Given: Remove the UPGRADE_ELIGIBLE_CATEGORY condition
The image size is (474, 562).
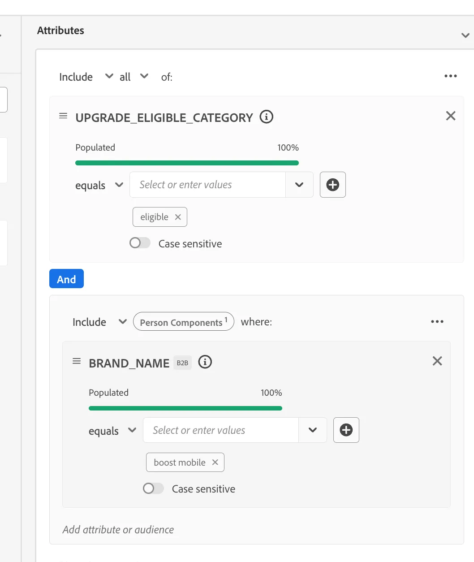Looking at the screenshot, I should click(451, 116).
